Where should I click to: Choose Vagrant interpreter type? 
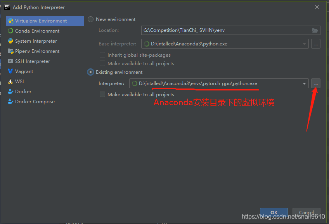[x=45, y=71]
